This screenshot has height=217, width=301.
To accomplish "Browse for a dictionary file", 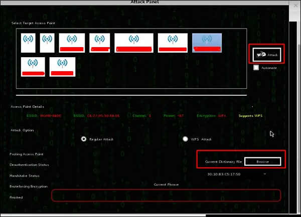I will [x=262, y=161].
